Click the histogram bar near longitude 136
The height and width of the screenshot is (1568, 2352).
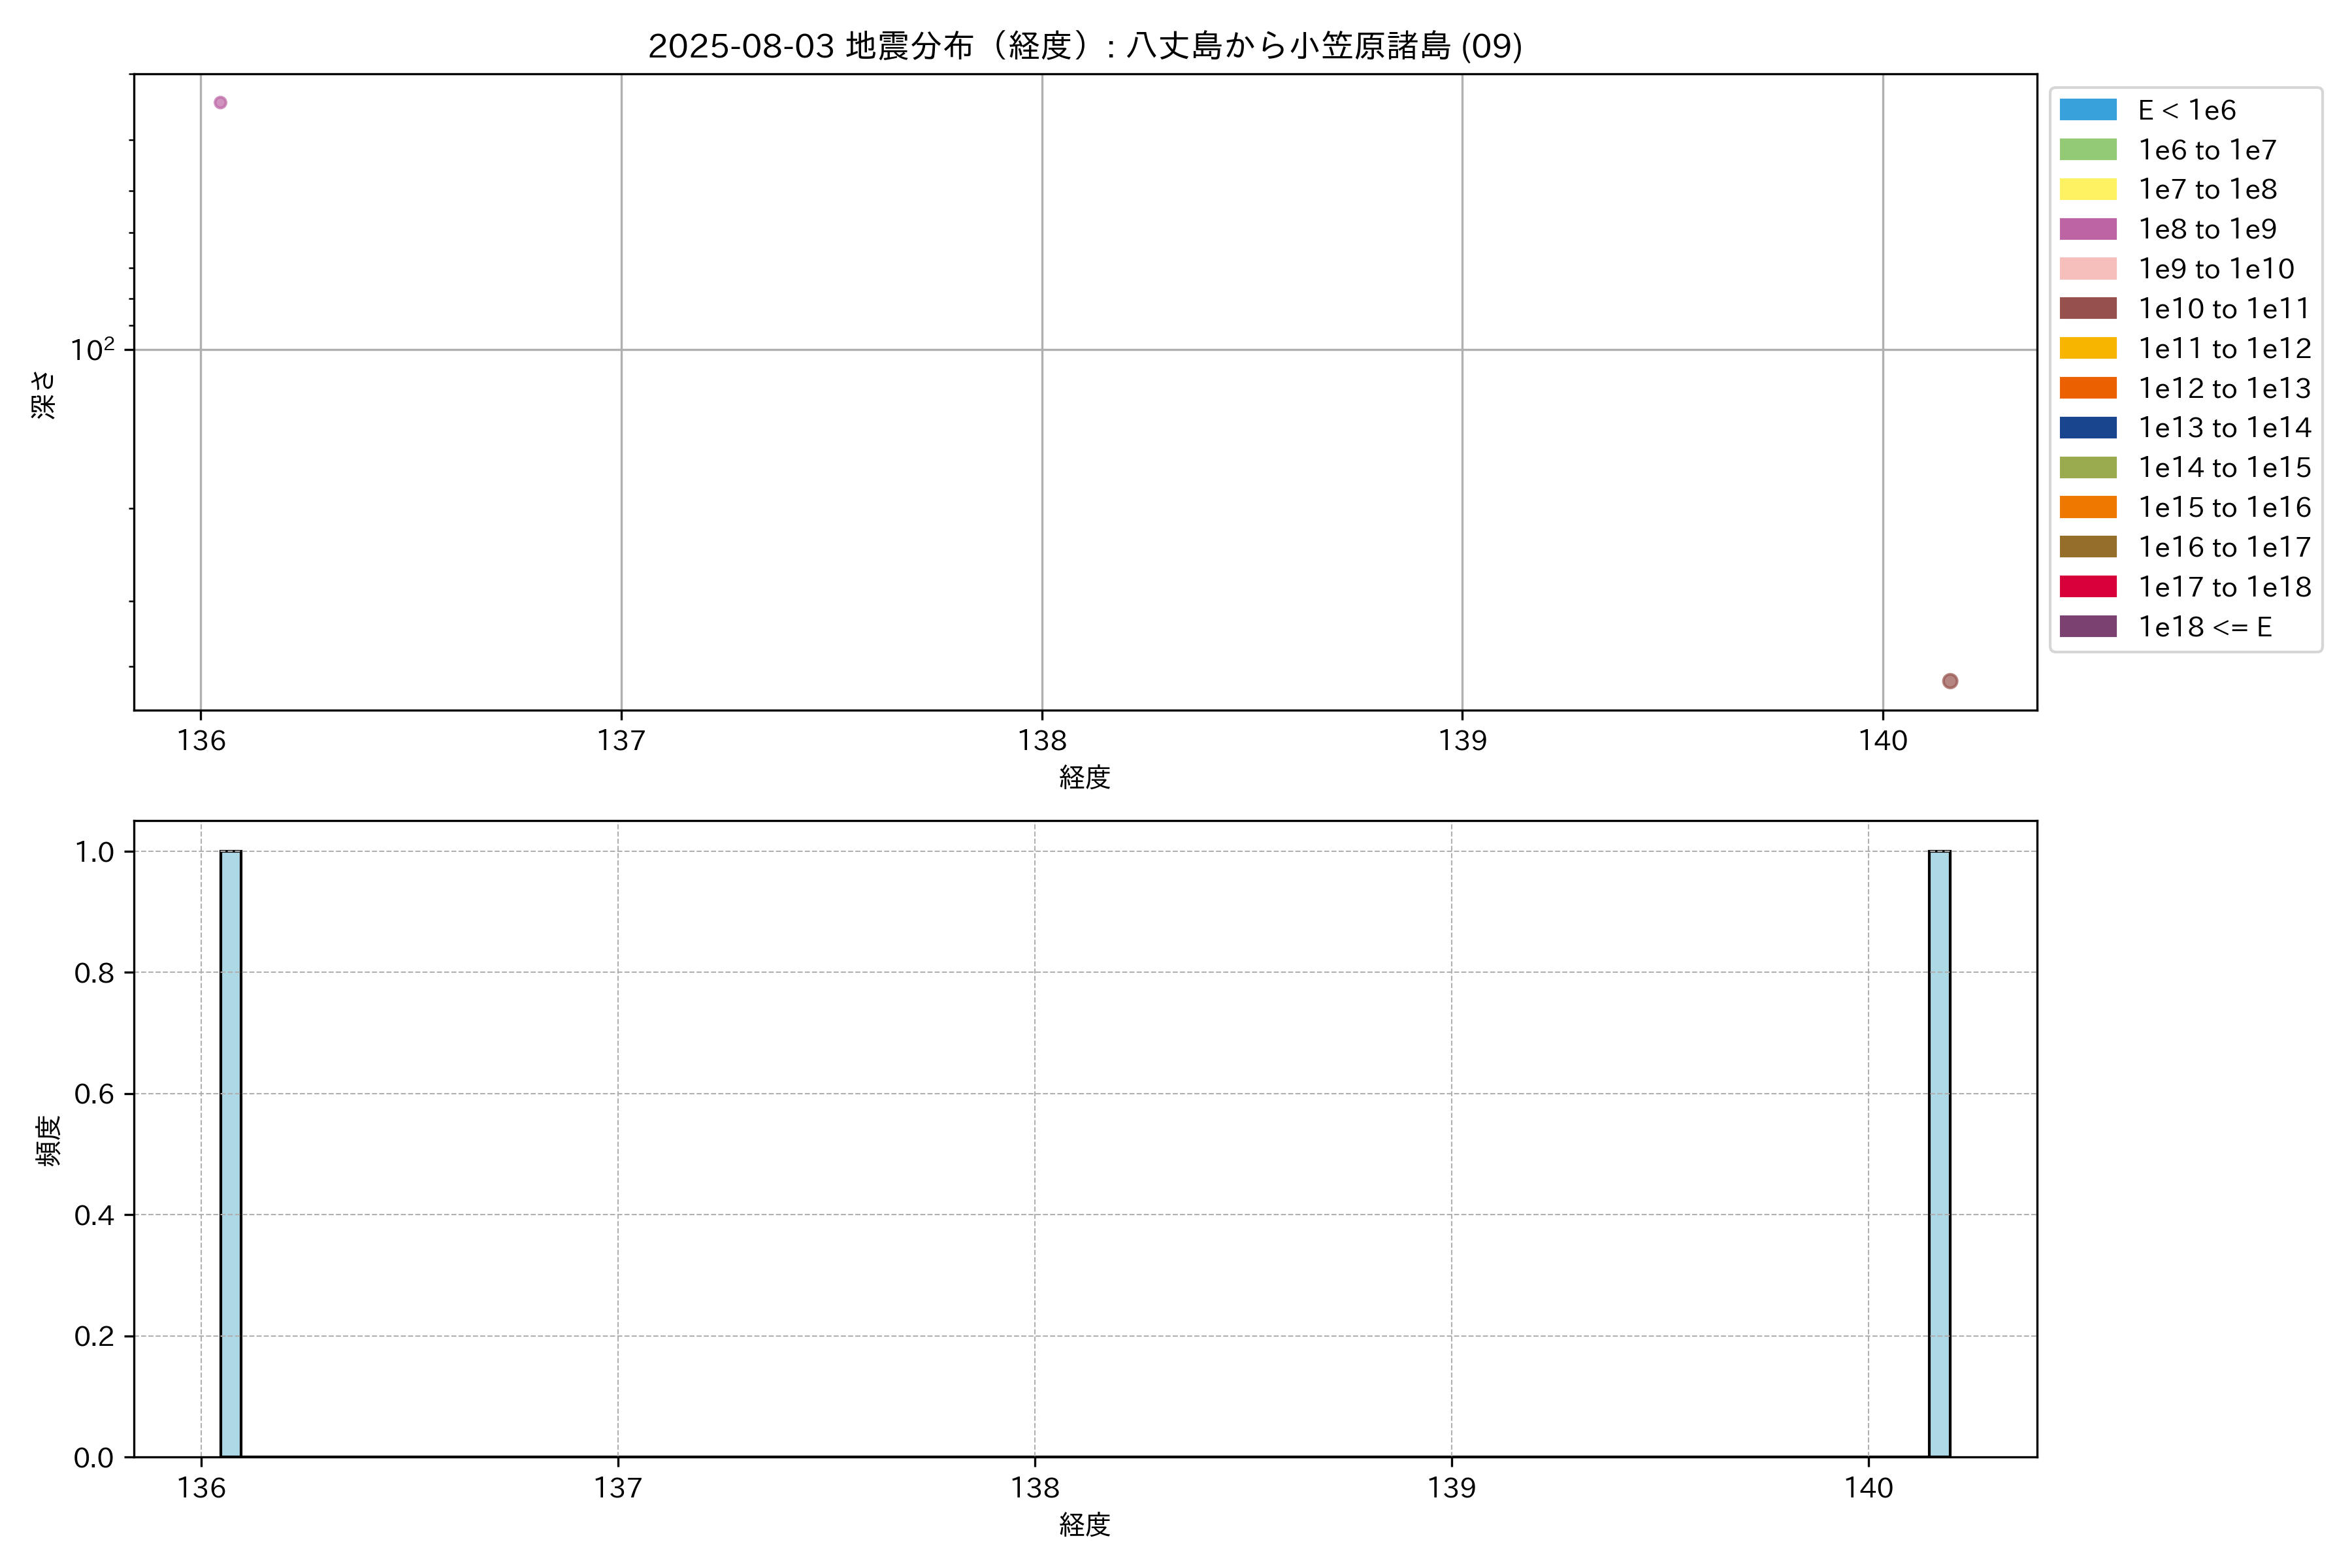[230, 1154]
